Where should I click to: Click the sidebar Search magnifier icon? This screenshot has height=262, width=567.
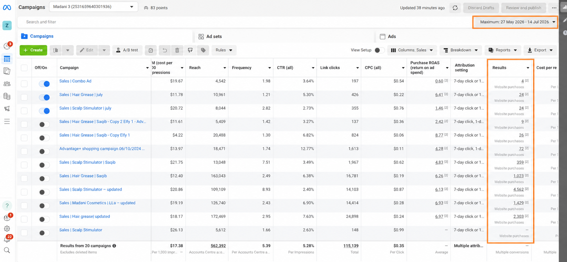click(x=7, y=250)
